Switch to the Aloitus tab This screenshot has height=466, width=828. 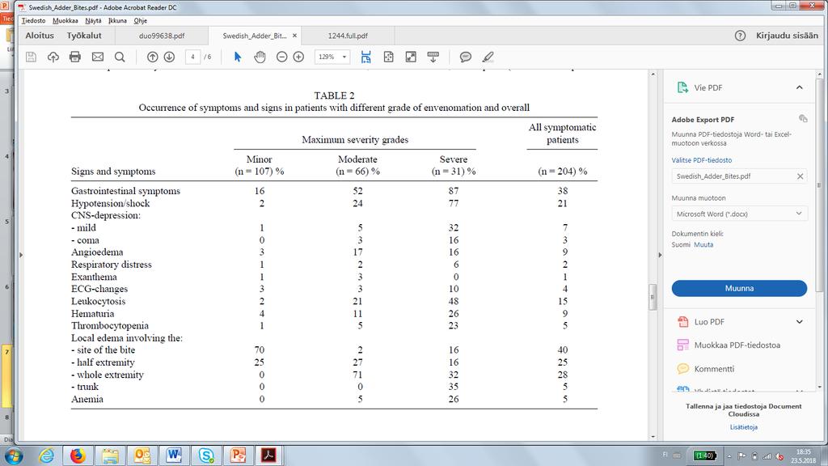(x=40, y=36)
